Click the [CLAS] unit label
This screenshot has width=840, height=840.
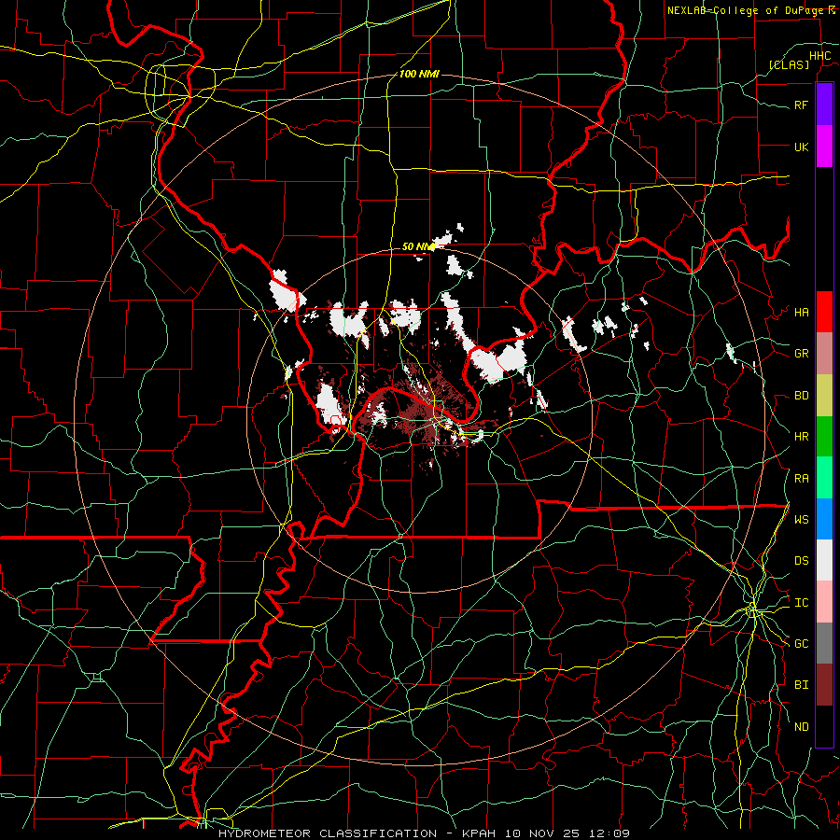[x=789, y=64]
